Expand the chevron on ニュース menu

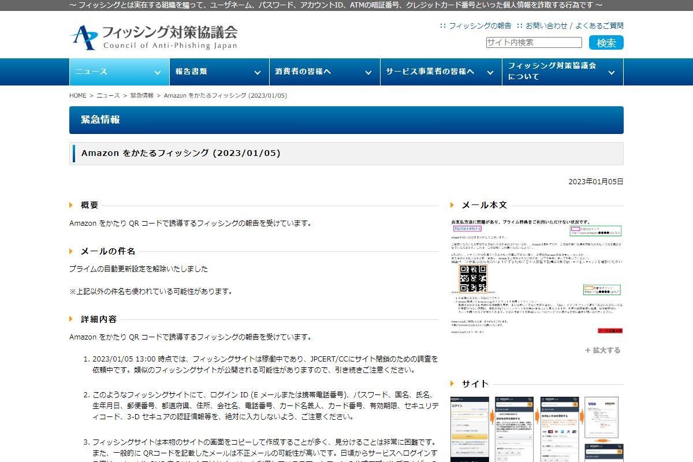[x=157, y=73]
